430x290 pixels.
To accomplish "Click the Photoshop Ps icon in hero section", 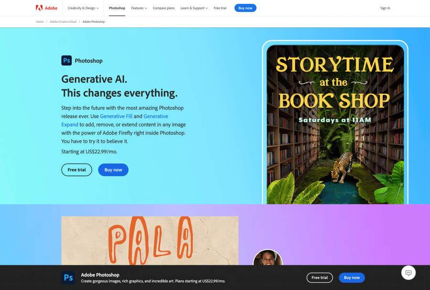I will pyautogui.click(x=66, y=61).
